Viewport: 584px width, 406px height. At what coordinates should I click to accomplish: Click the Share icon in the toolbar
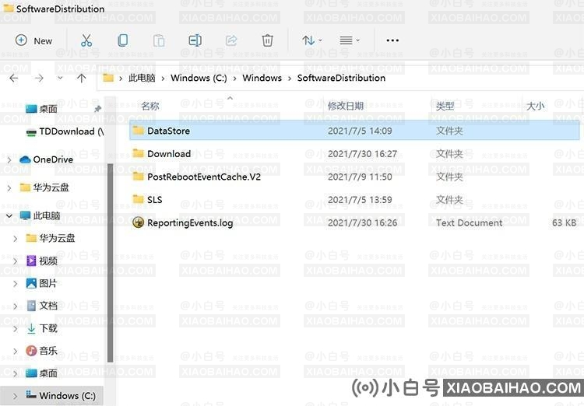tap(231, 40)
